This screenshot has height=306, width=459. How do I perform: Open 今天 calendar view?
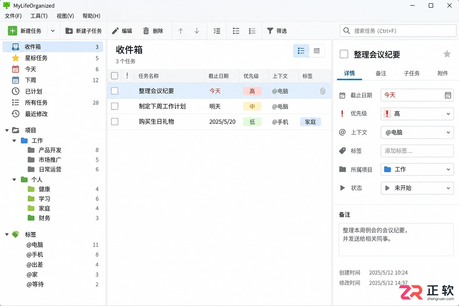(53, 69)
